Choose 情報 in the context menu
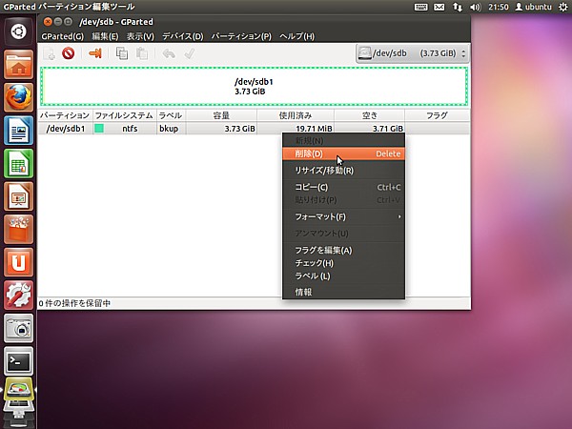This screenshot has width=572, height=429. pyautogui.click(x=343, y=292)
